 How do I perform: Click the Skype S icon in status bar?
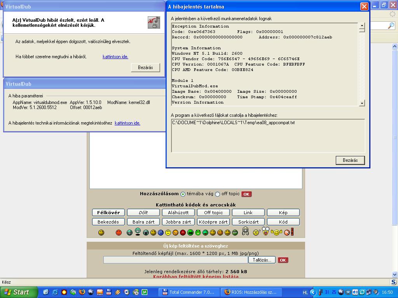(x=394, y=282)
